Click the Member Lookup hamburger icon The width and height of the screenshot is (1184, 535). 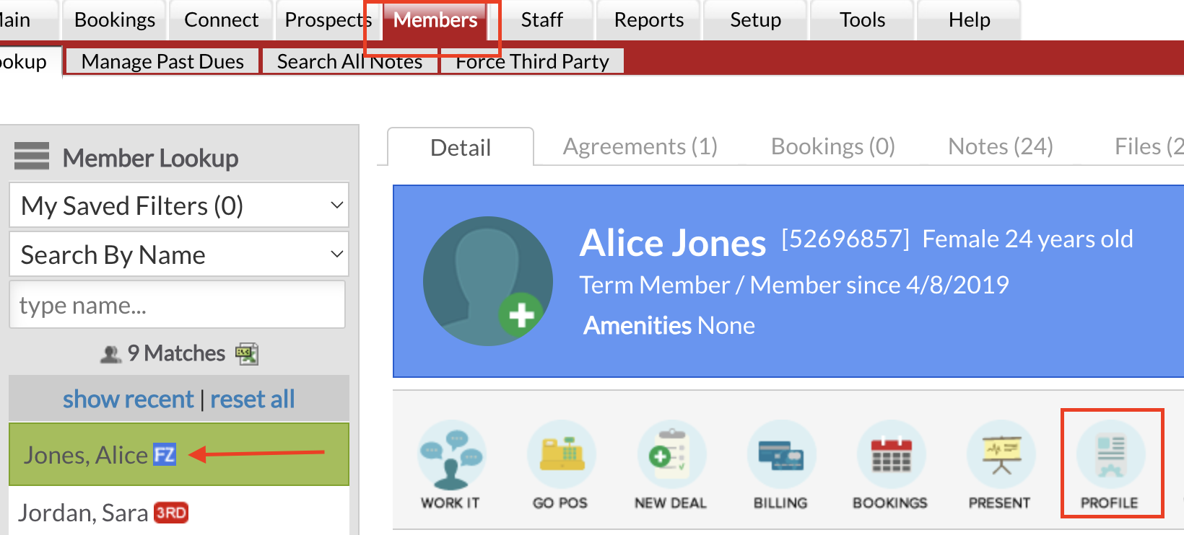pos(31,156)
